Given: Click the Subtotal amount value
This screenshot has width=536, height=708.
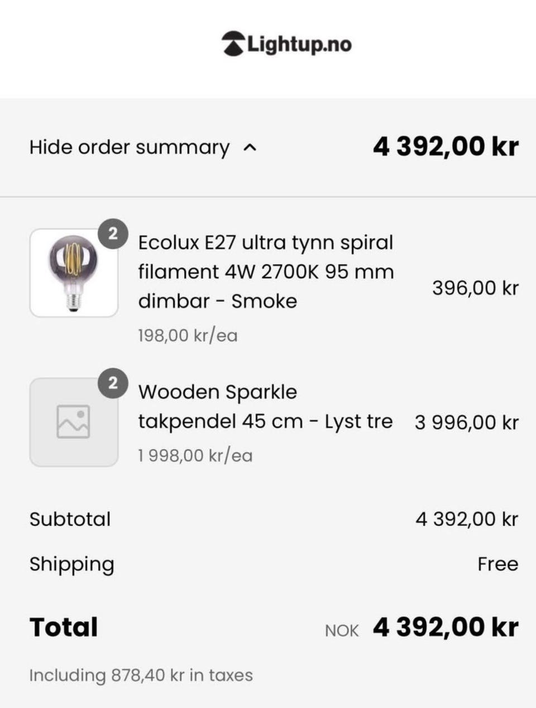Looking at the screenshot, I should (466, 519).
